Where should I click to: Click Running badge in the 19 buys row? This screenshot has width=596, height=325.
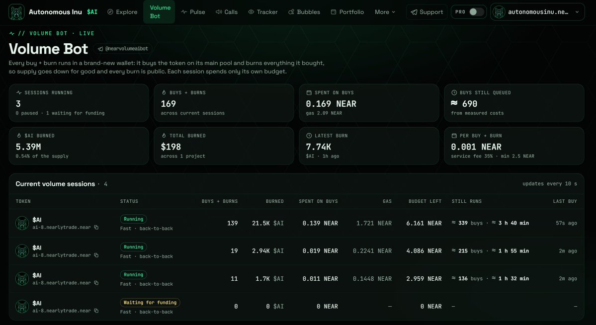pyautogui.click(x=133, y=246)
